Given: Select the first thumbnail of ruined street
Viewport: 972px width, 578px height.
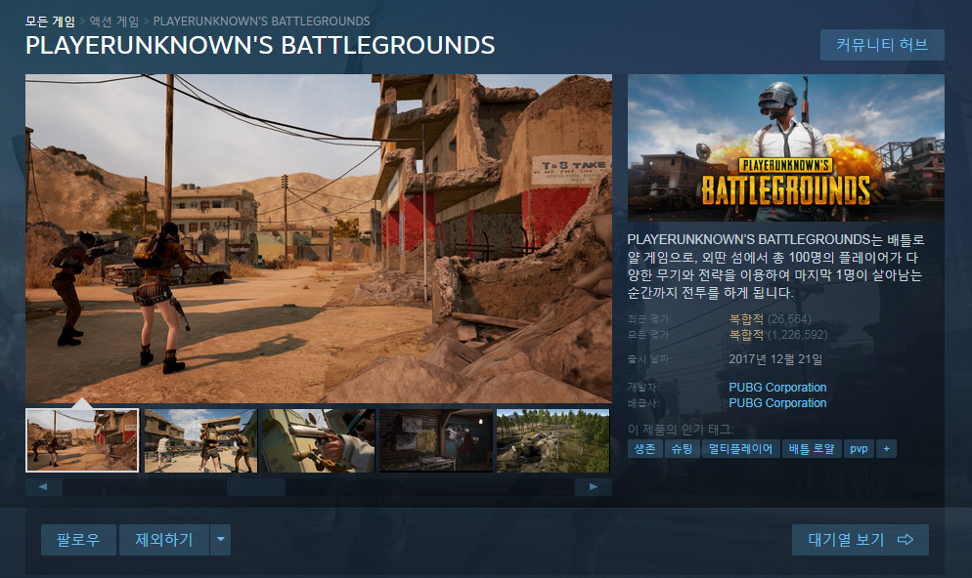Looking at the screenshot, I should coord(82,440).
